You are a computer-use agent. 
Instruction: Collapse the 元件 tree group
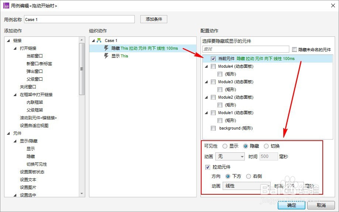pyautogui.click(x=8, y=133)
